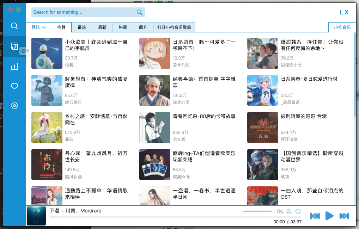
Task: Open favorites heart icon in sidebar
Action: [x=14, y=86]
